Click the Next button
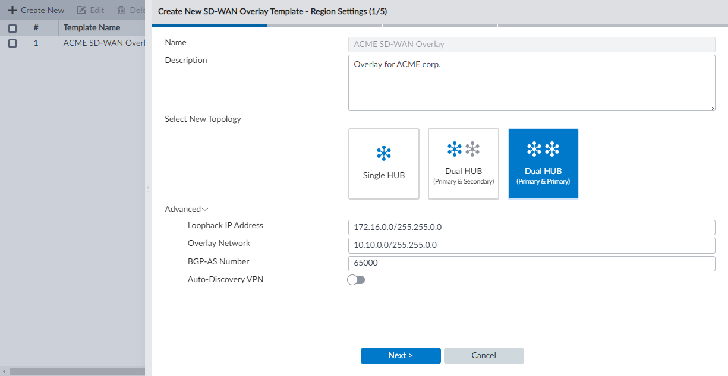The image size is (728, 376). click(x=401, y=355)
